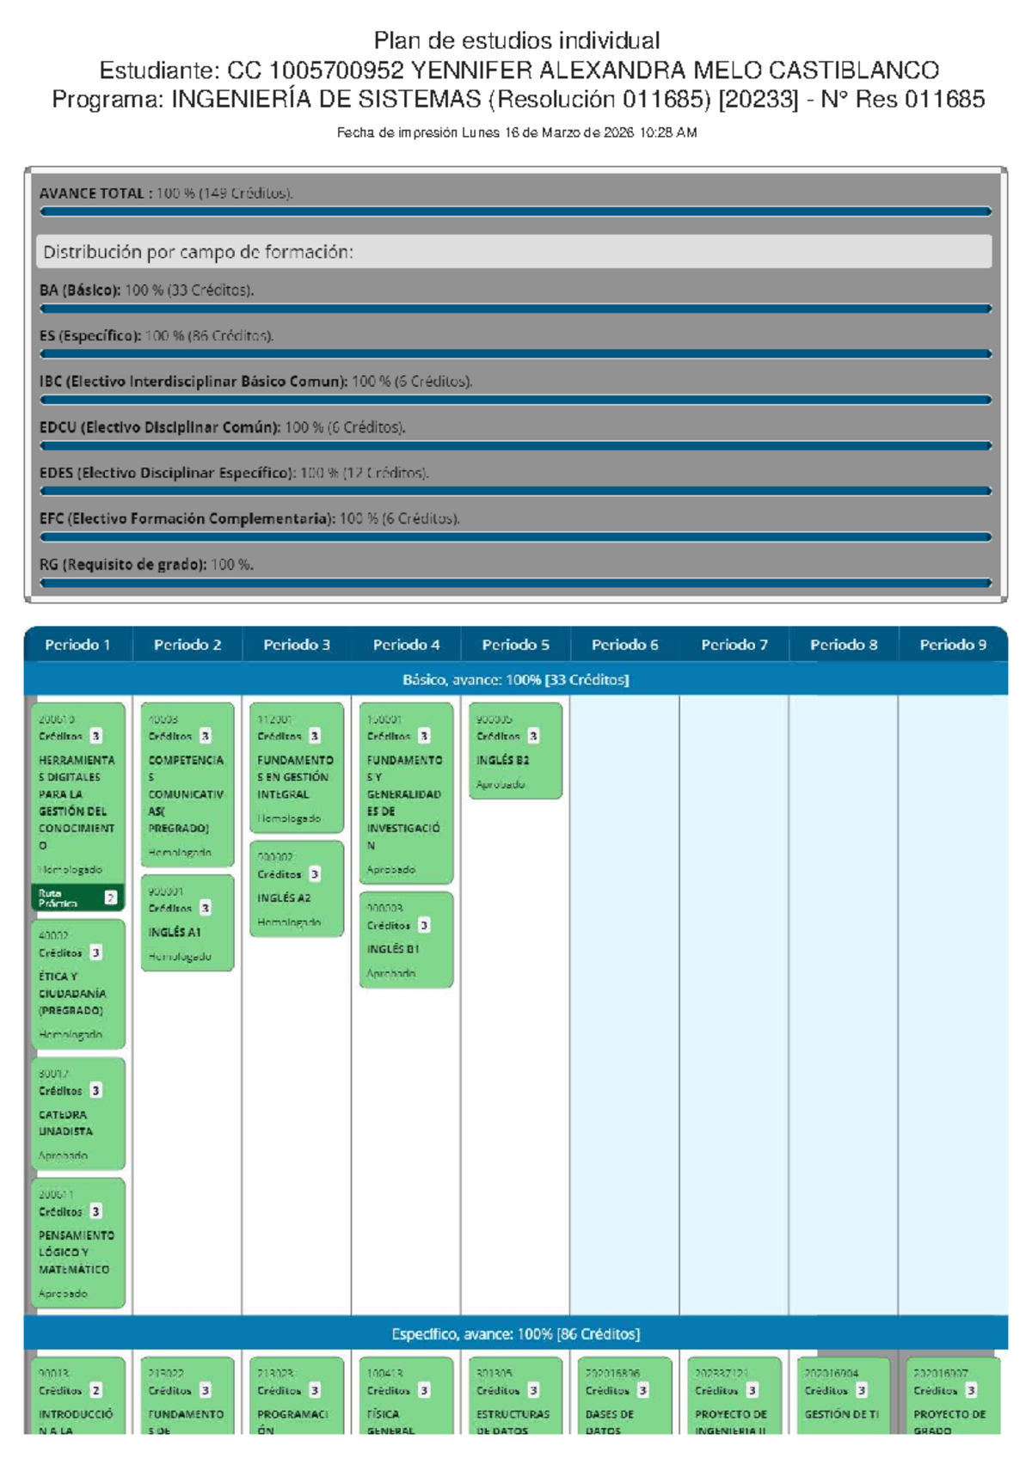This screenshot has width=1032, height=1458.
Task: Click 'EFC (Electivo Formación Complementaria)' label
Action: pyautogui.click(x=249, y=519)
